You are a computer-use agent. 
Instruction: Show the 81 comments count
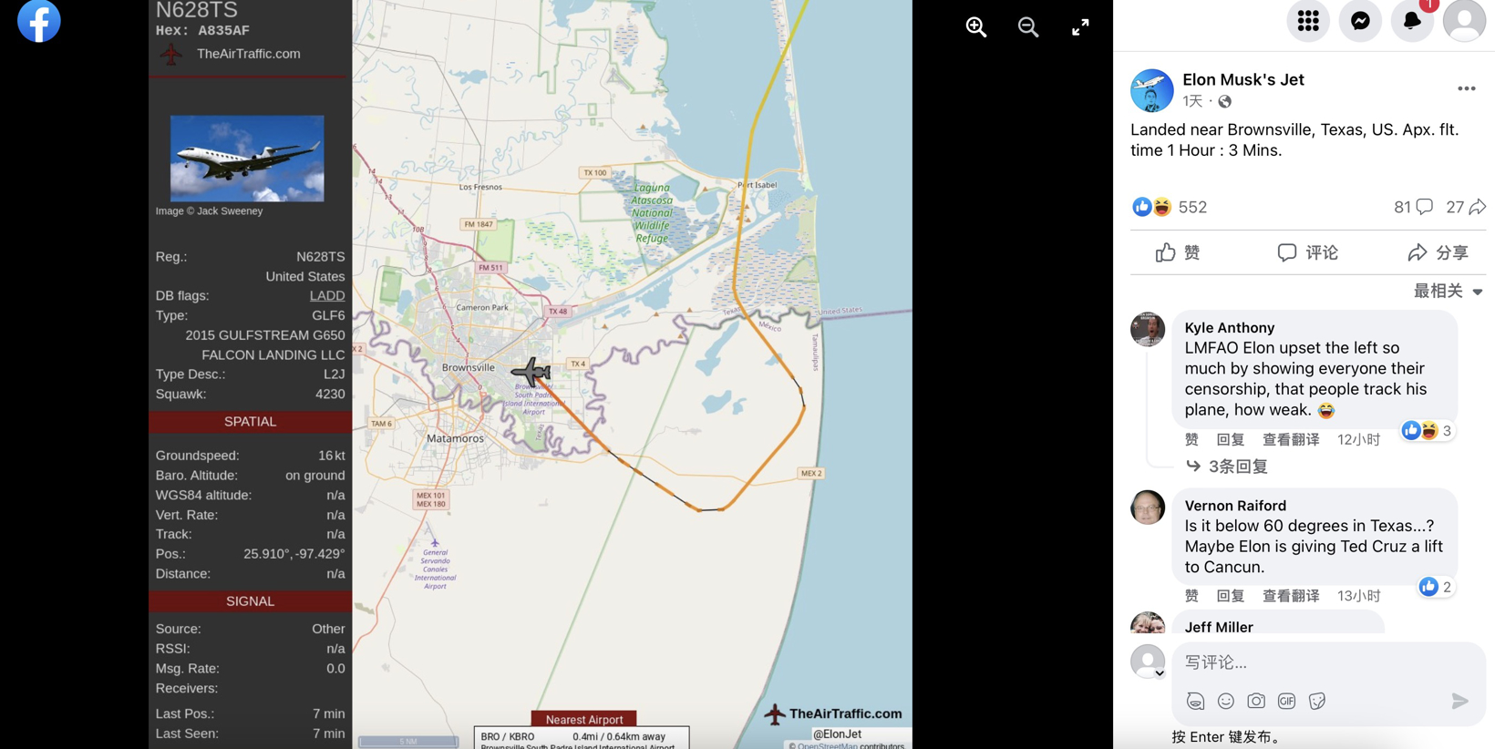(x=1413, y=207)
